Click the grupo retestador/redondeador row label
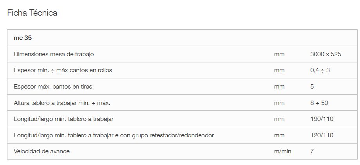This screenshot has width=360, height=165. [x=114, y=135]
